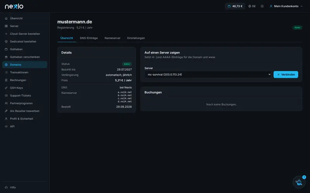
Task: Click the mustermann.de heading
Action: 75,22
